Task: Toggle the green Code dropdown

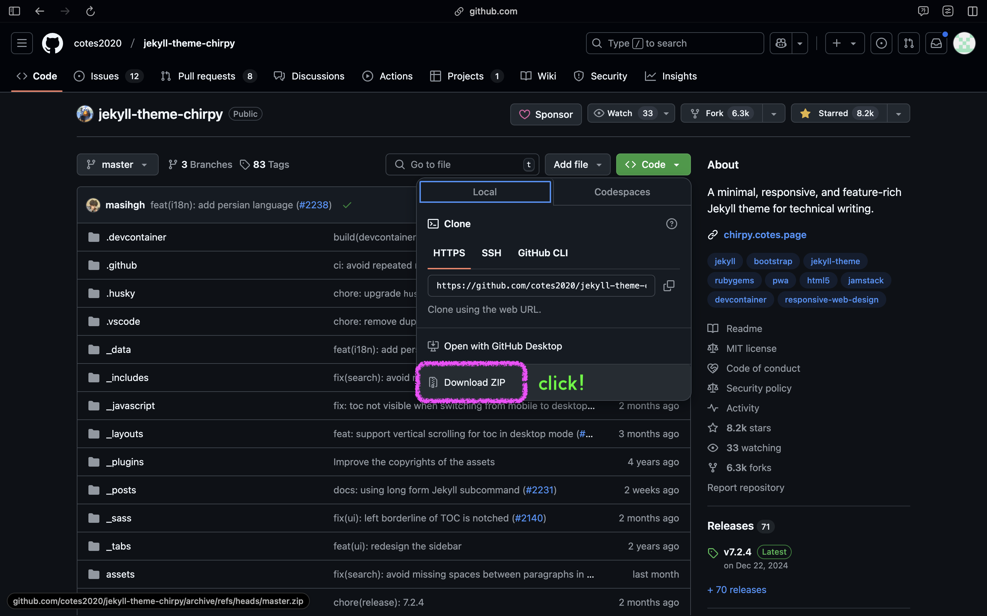Action: (x=653, y=164)
